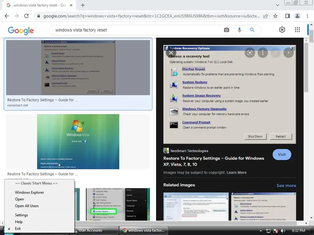
Task: Open the System Restore start menu thumbnail
Action: [x=118, y=204]
